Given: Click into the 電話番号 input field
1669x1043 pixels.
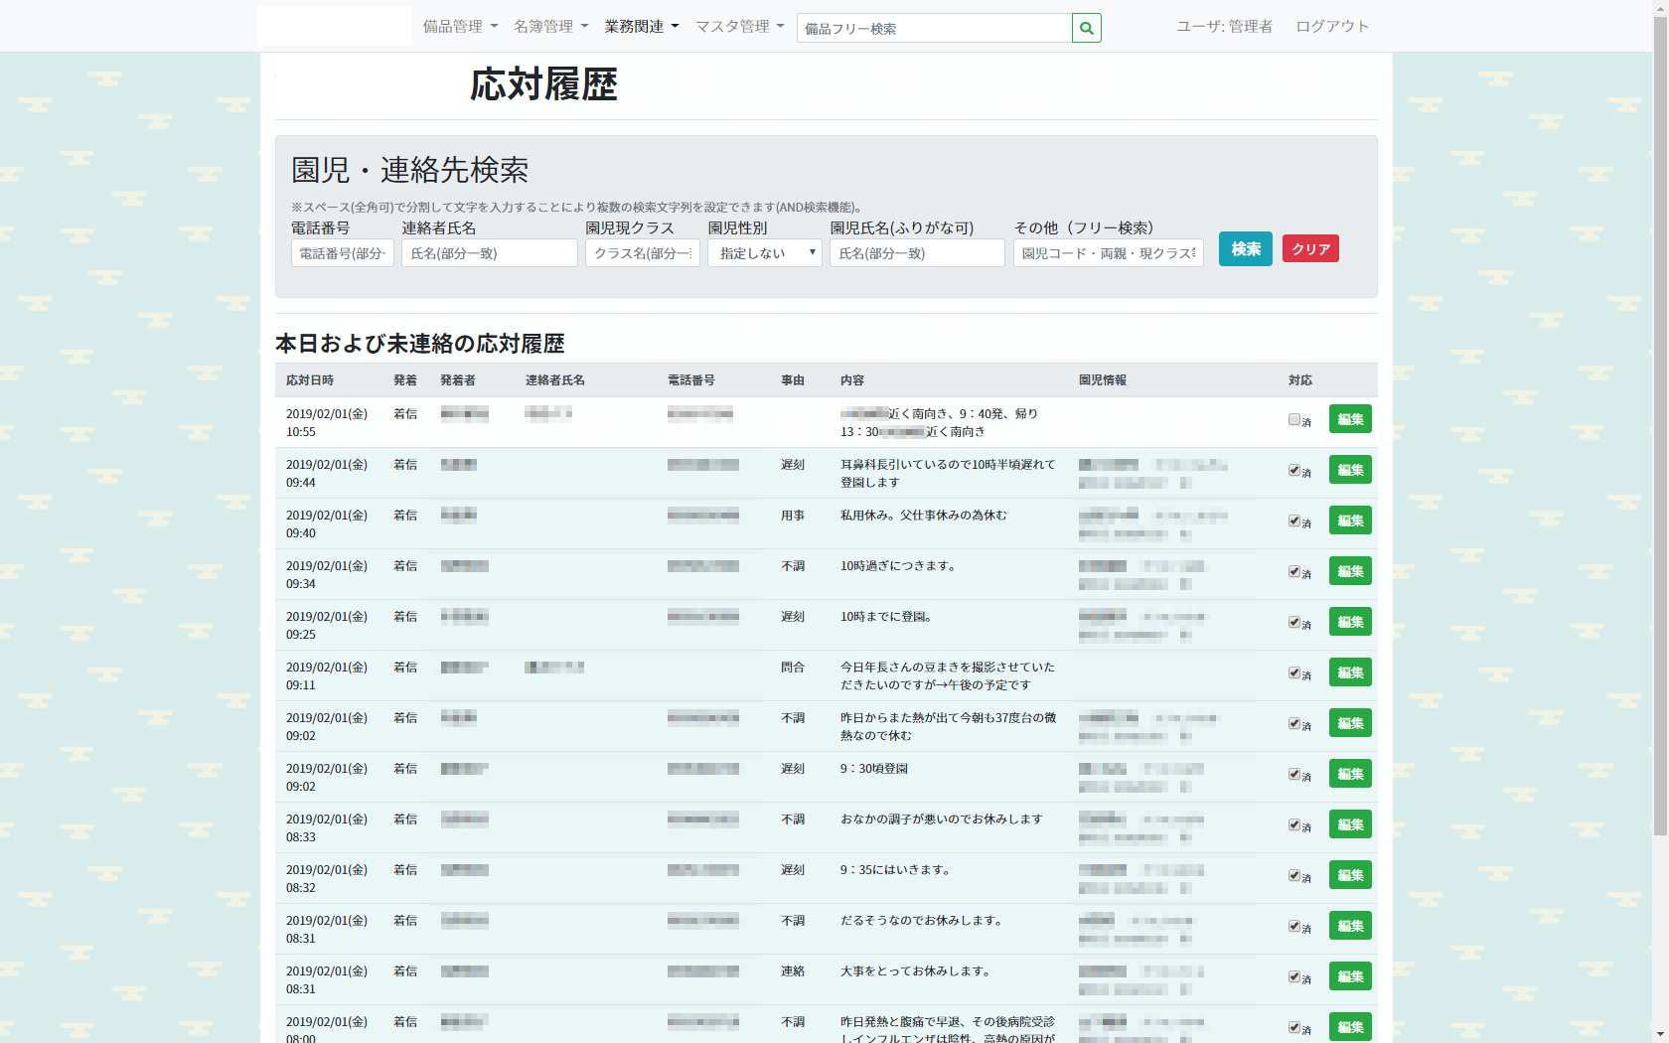Looking at the screenshot, I should pyautogui.click(x=343, y=253).
